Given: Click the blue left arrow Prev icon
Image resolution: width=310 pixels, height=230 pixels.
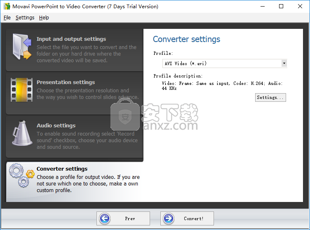Looking at the screenshot, I should tap(105, 218).
